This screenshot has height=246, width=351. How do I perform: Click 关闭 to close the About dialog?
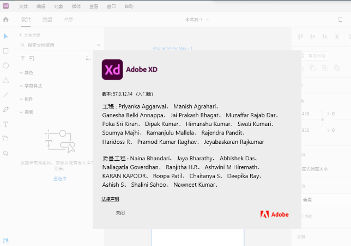tap(120, 213)
